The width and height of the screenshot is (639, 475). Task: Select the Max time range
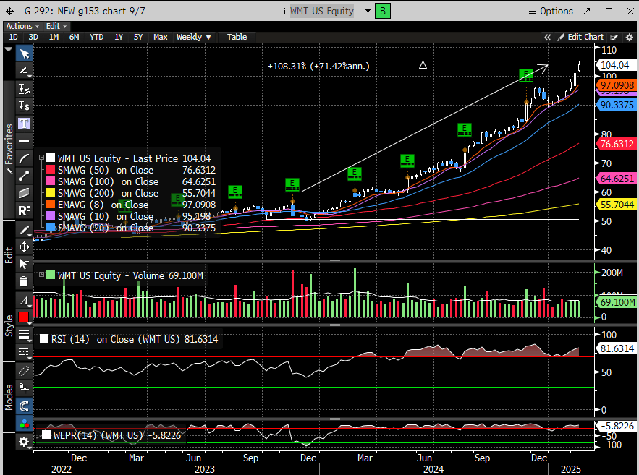pyautogui.click(x=160, y=37)
